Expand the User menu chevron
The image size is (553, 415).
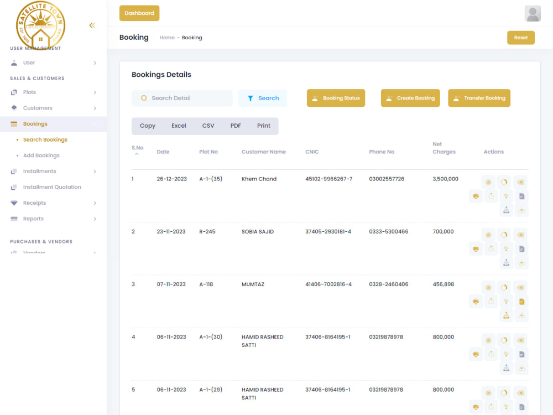click(95, 63)
